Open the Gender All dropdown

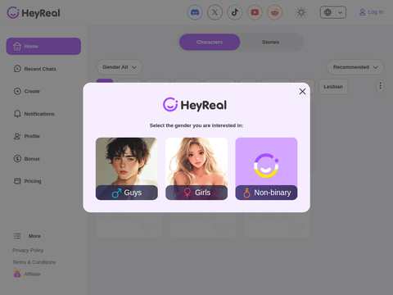(120, 67)
